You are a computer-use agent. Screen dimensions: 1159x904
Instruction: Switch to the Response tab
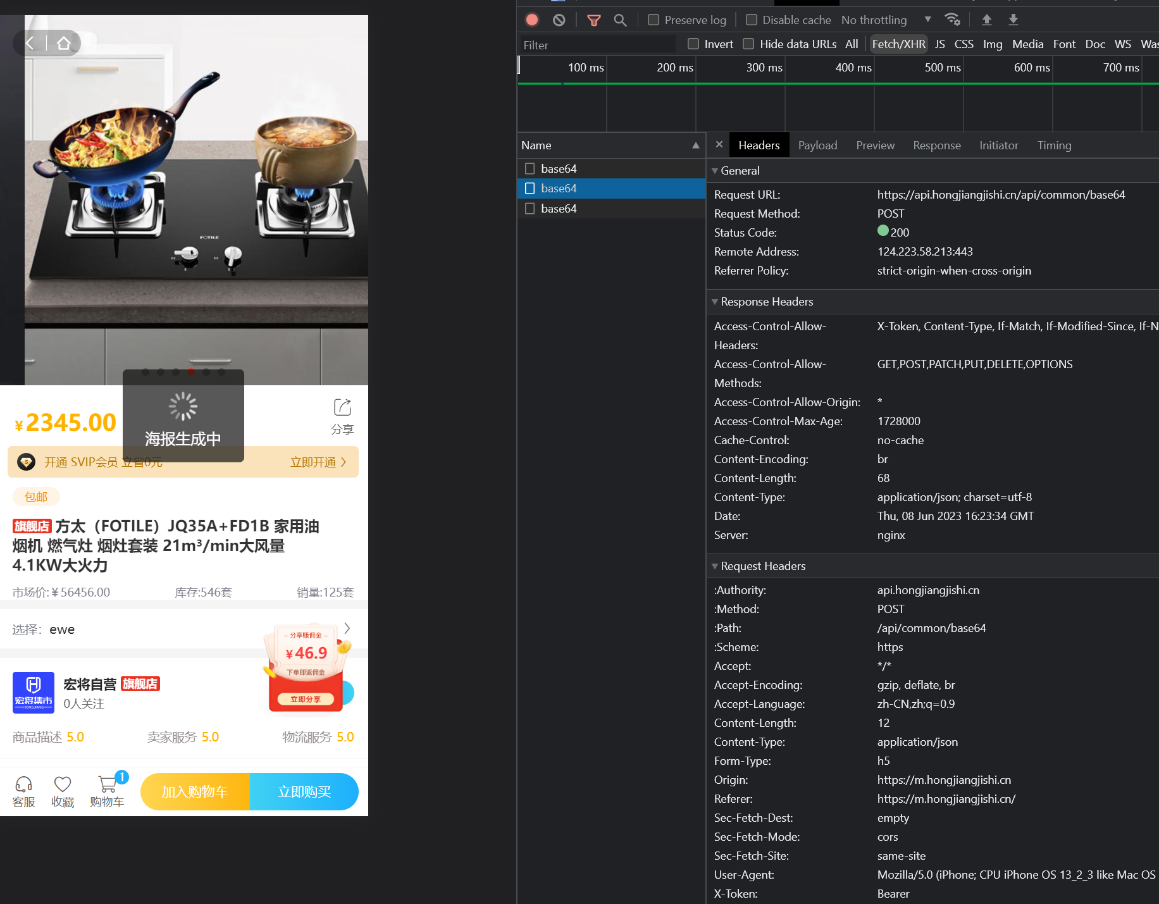936,145
